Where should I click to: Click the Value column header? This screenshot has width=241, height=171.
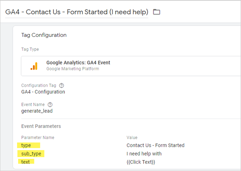pyautogui.click(x=132, y=138)
